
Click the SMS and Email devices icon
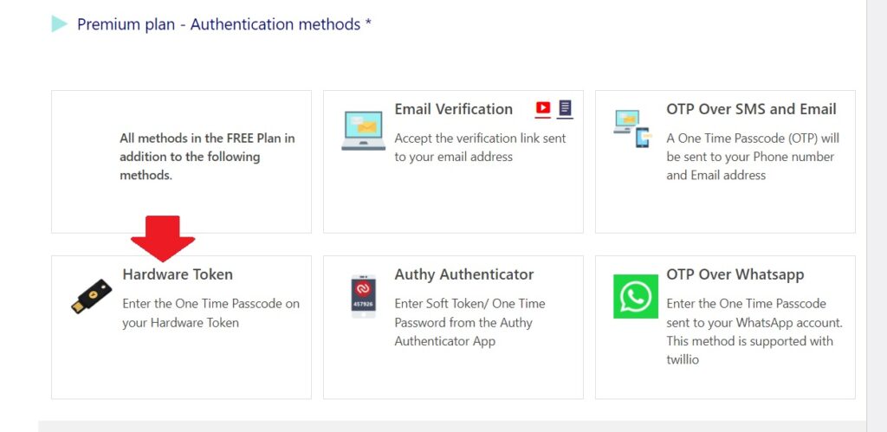(632, 129)
